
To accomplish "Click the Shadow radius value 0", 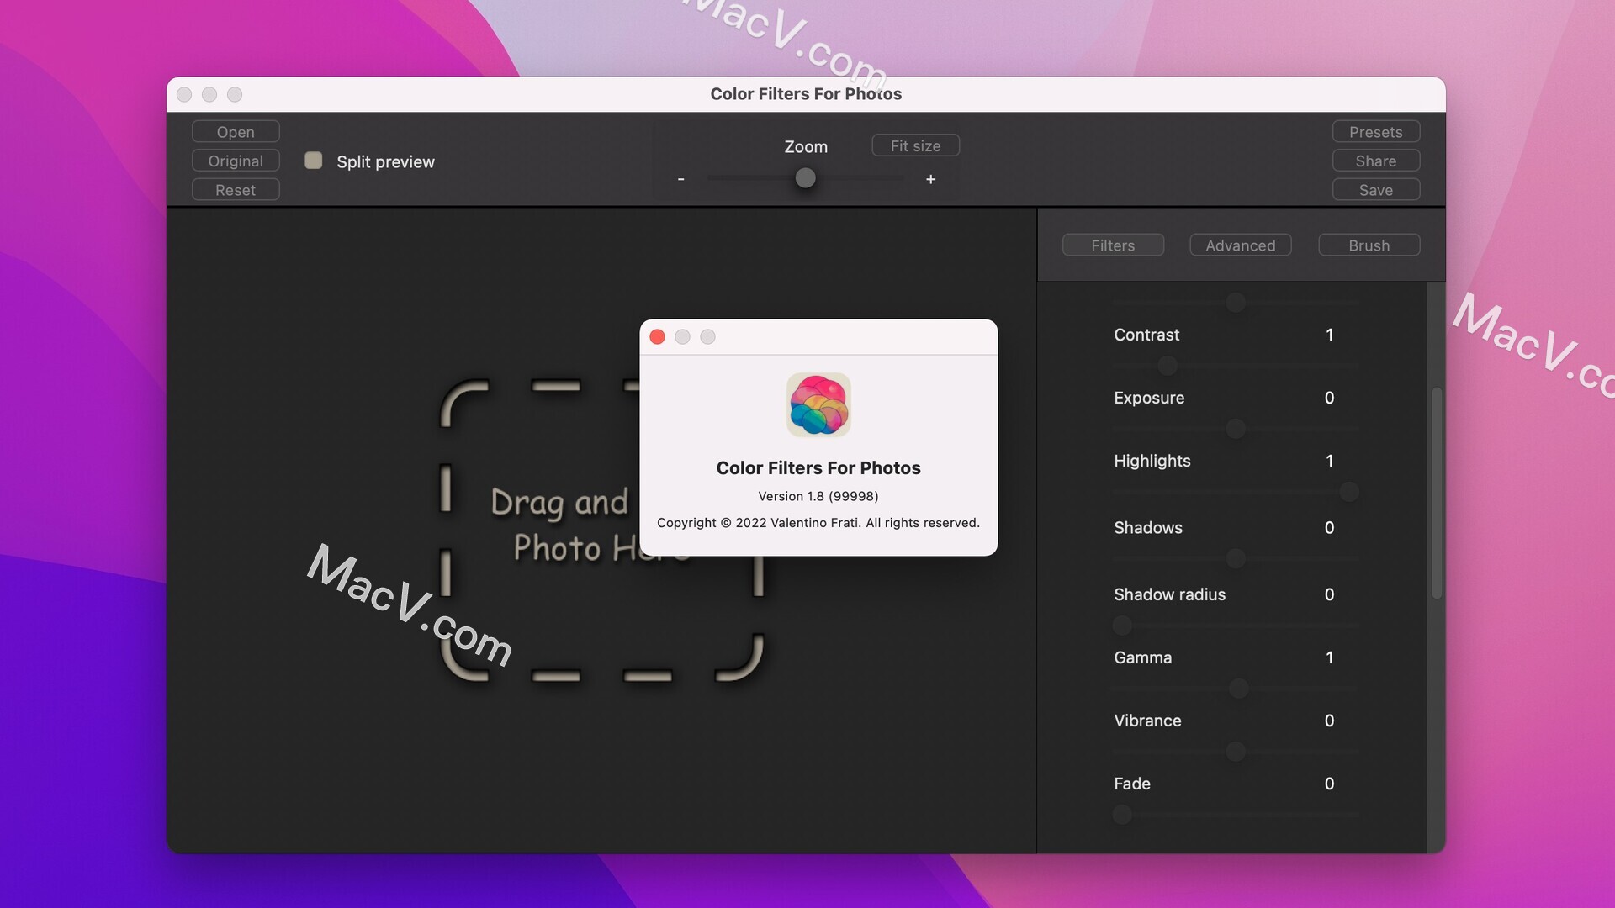I will pos(1329,594).
